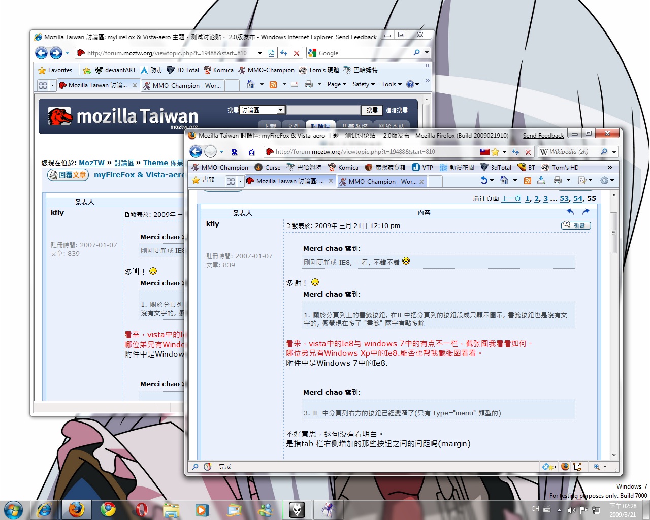Refresh the page in Internet Explorer
The width and height of the screenshot is (650, 520).
point(284,53)
